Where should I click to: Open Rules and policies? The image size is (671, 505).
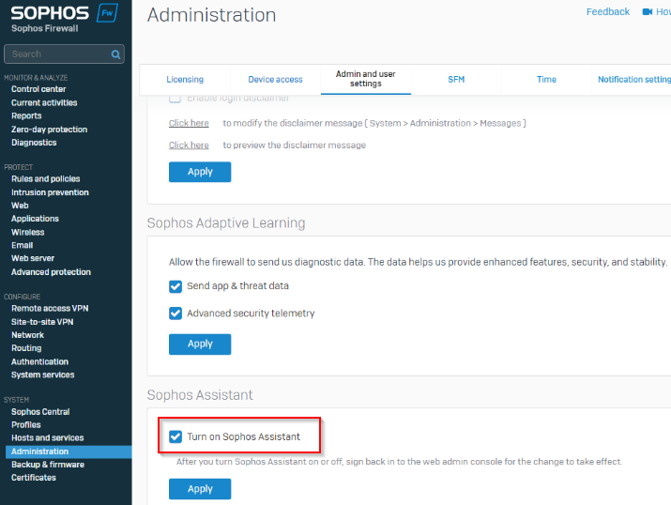[x=46, y=179]
